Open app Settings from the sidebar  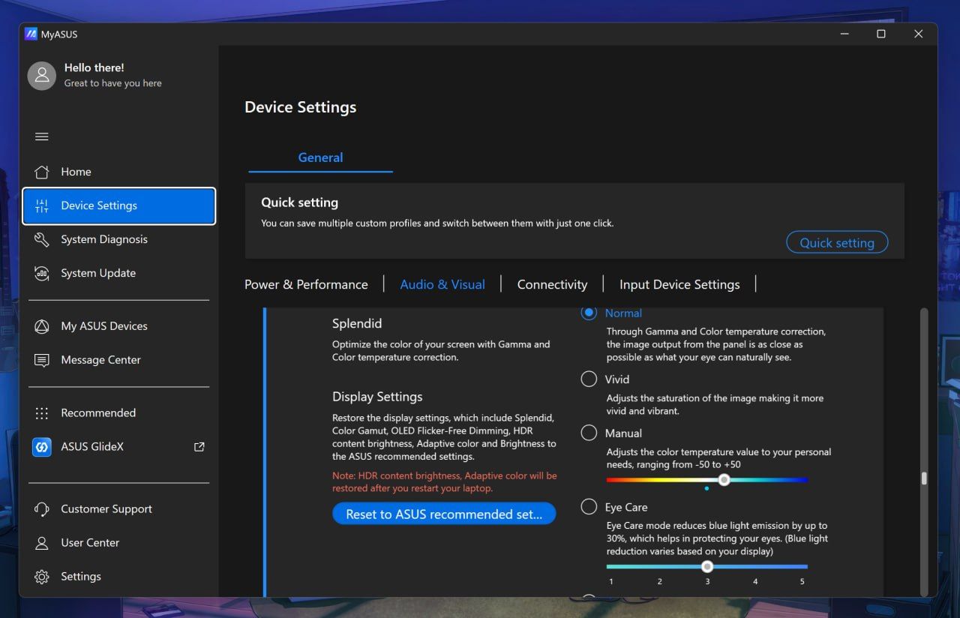(119, 577)
